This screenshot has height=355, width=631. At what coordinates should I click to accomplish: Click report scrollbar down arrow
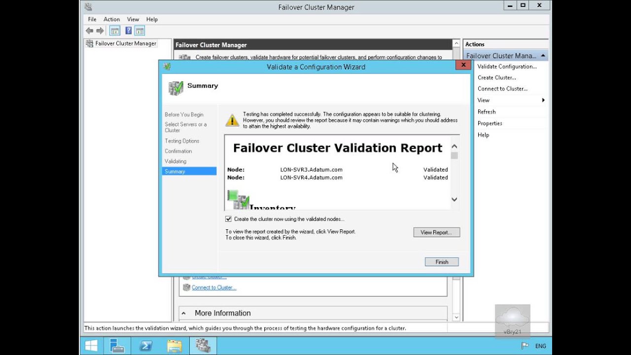pyautogui.click(x=455, y=199)
